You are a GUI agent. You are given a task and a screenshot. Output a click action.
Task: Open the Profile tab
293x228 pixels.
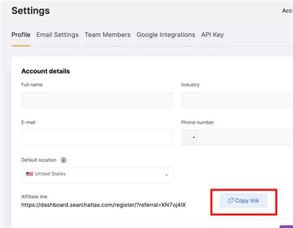click(x=21, y=35)
